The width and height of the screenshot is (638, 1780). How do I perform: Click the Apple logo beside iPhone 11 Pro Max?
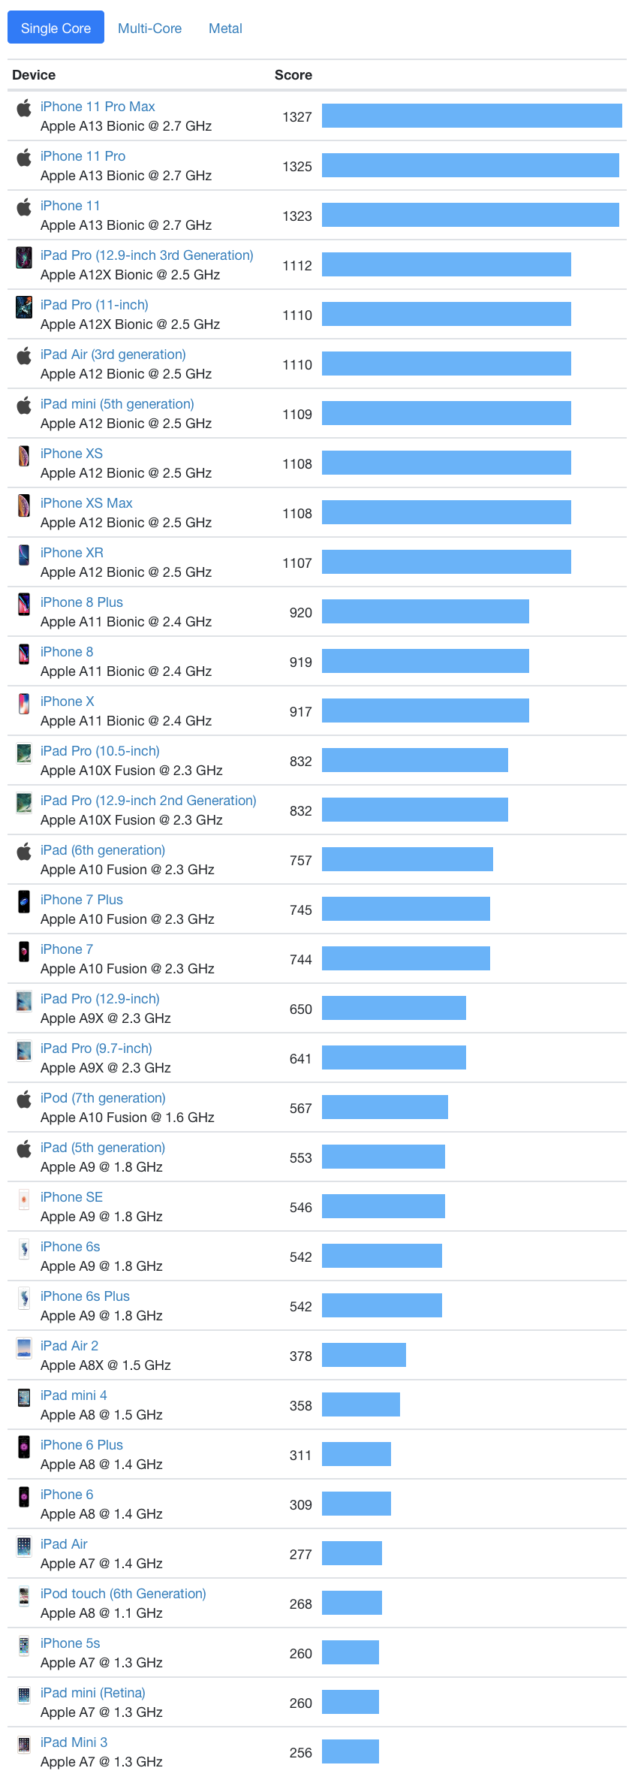[x=24, y=108]
